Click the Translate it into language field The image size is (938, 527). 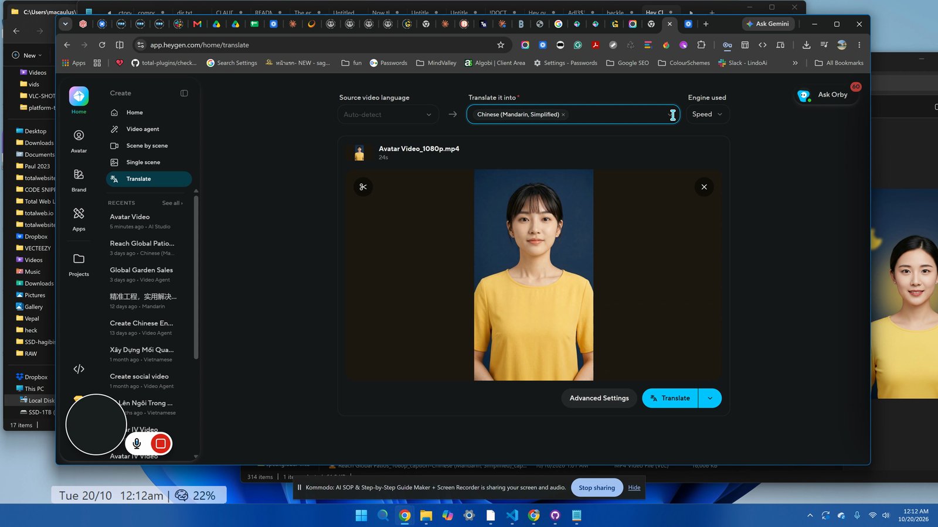[573, 115]
